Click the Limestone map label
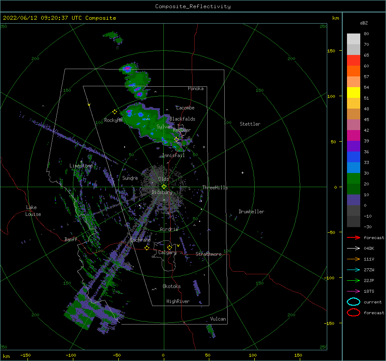 coord(81,166)
